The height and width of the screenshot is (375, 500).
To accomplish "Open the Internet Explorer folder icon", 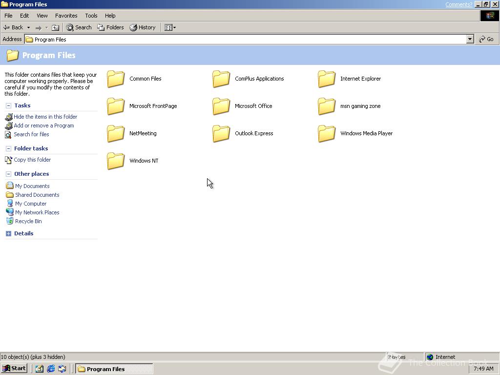I will 327,79.
